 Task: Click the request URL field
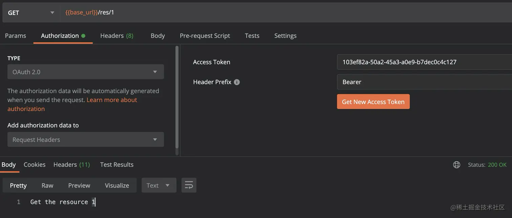(286, 13)
